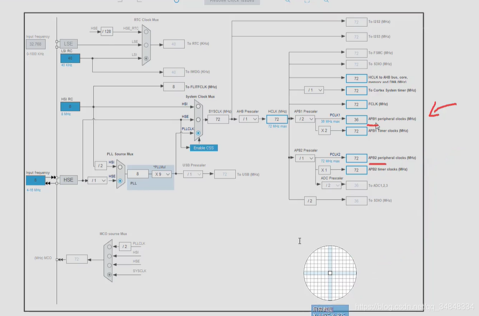Click the APB2 timer clocks 72 box
Image resolution: width=479 pixels, height=316 pixels.
click(x=357, y=170)
